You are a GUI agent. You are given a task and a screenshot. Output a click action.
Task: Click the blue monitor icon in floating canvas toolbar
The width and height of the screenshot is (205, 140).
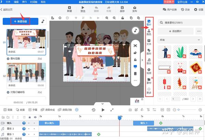[135, 67]
